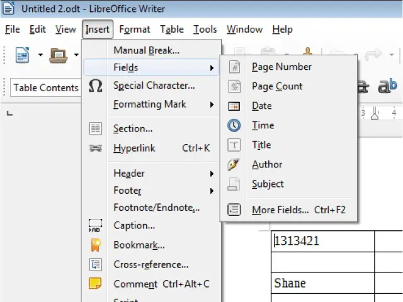Select the Caption menu entry
This screenshot has width=403, height=302.
click(152, 226)
